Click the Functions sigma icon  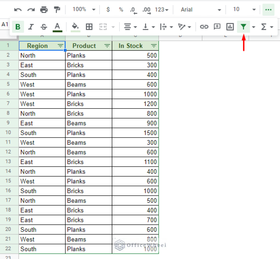tap(264, 27)
